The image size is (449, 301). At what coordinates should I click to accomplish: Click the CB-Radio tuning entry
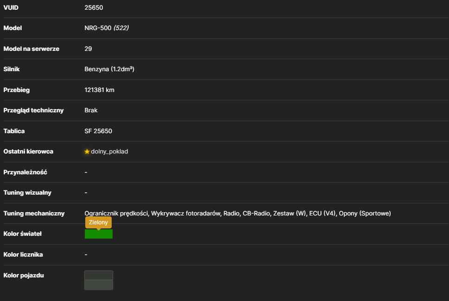pos(256,214)
